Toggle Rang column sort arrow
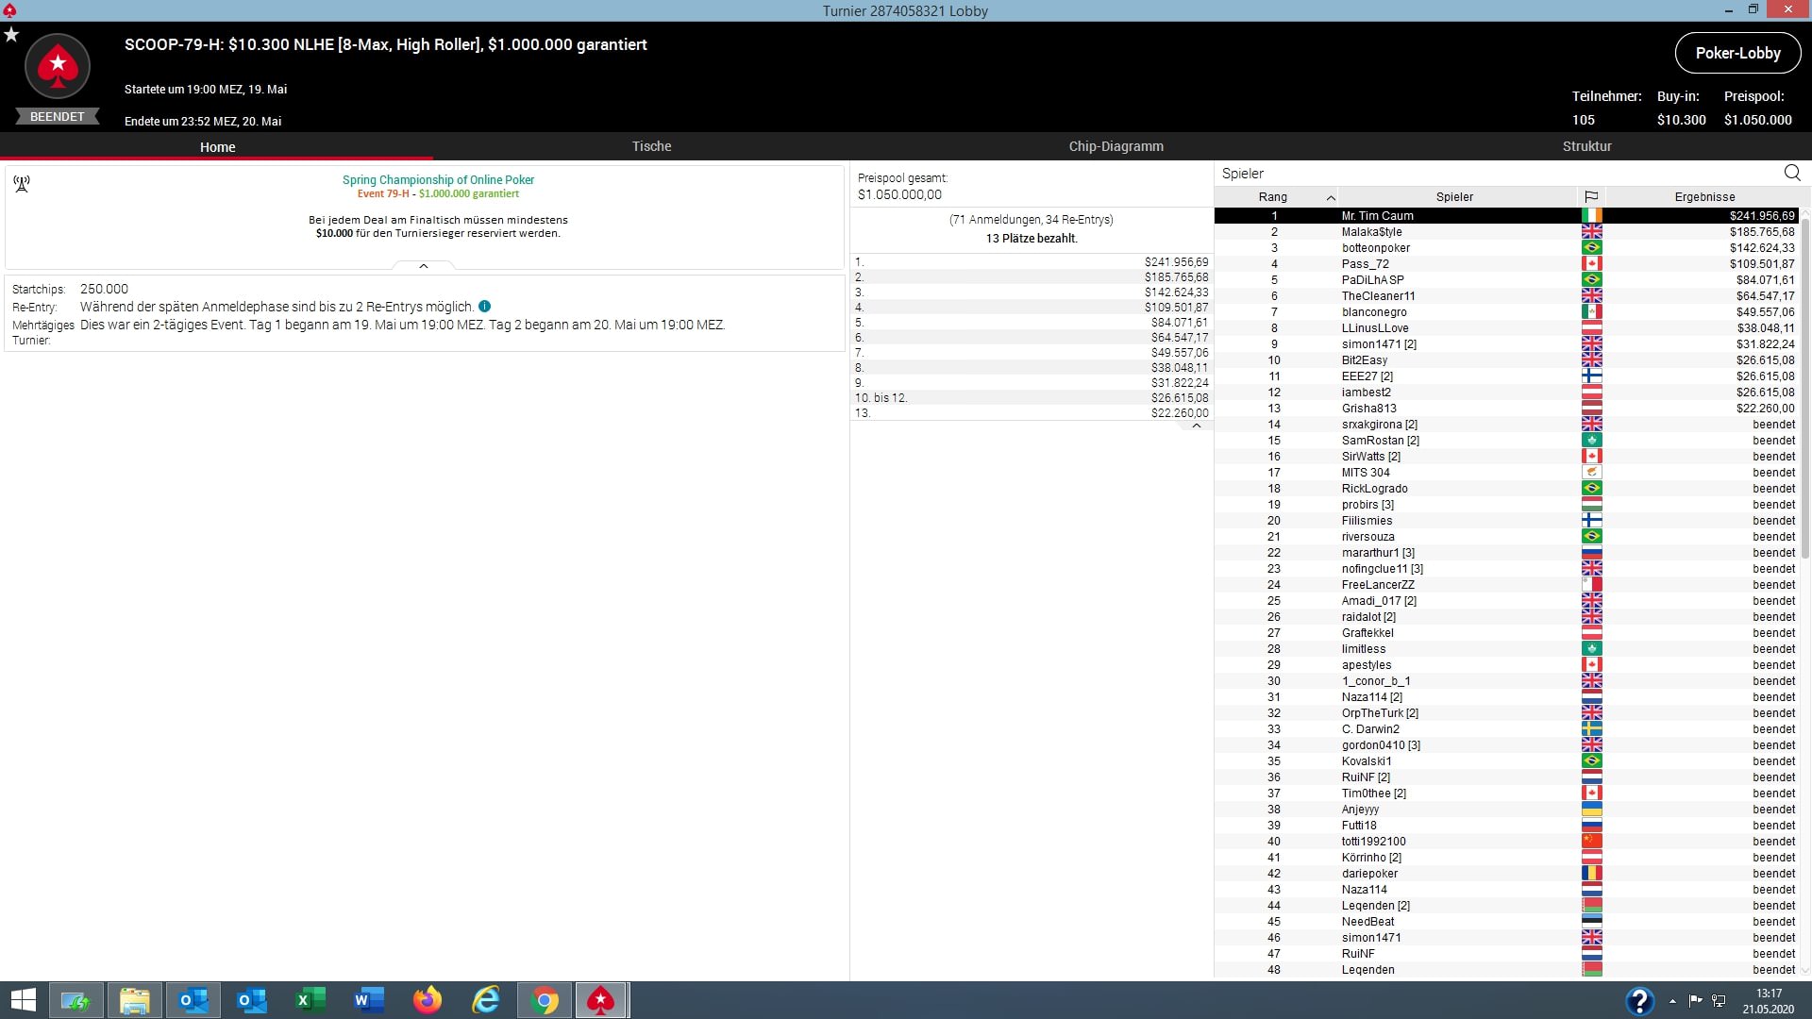Image resolution: width=1812 pixels, height=1019 pixels. pyautogui.click(x=1331, y=197)
